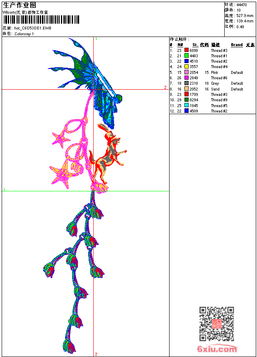Click the large pink star in the design

click(62, 176)
